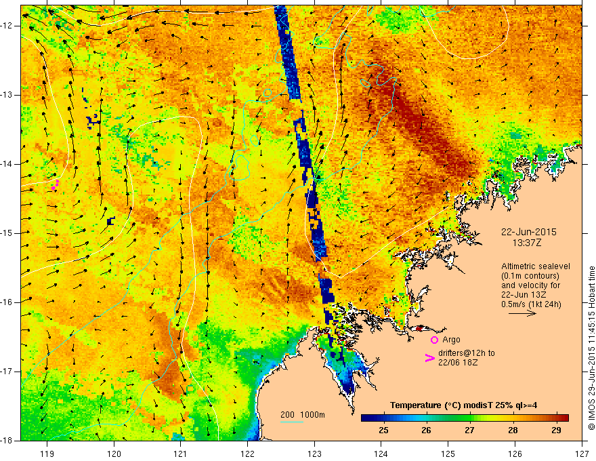
Task: Select the '13:37Z' time label
Action: coord(526,242)
